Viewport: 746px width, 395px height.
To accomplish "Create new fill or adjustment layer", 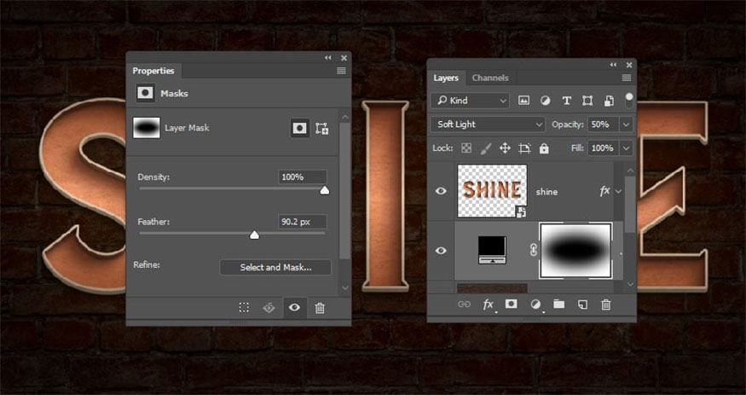I will pyautogui.click(x=535, y=305).
